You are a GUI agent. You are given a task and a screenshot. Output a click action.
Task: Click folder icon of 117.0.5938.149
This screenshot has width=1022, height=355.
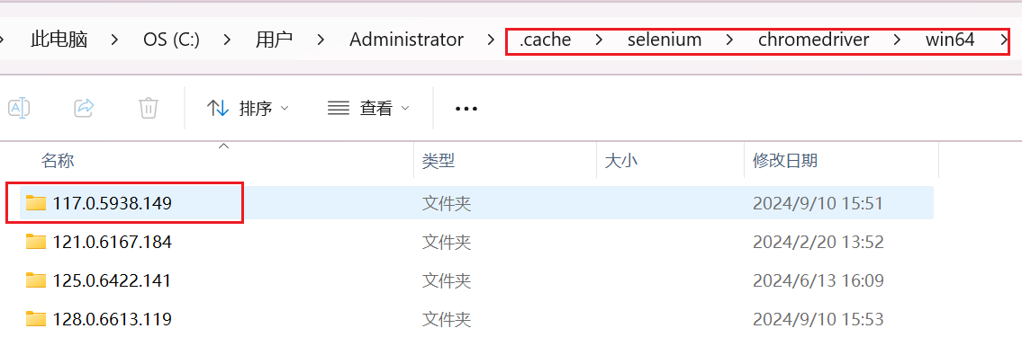pos(36,203)
